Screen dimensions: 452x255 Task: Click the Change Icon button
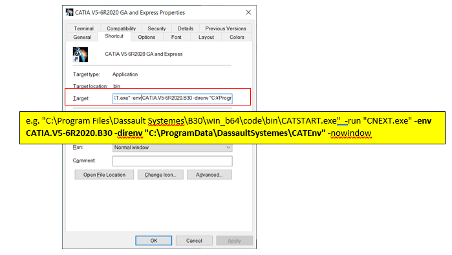pos(160,175)
